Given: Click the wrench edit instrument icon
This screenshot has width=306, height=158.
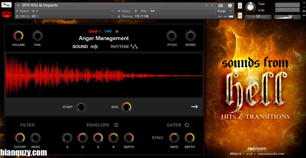Looking at the screenshot, I should [x=6, y=5].
